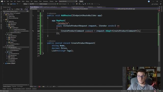Close the Solution Explorer panel
Screen dimensions: 163x92
click(28, 7)
